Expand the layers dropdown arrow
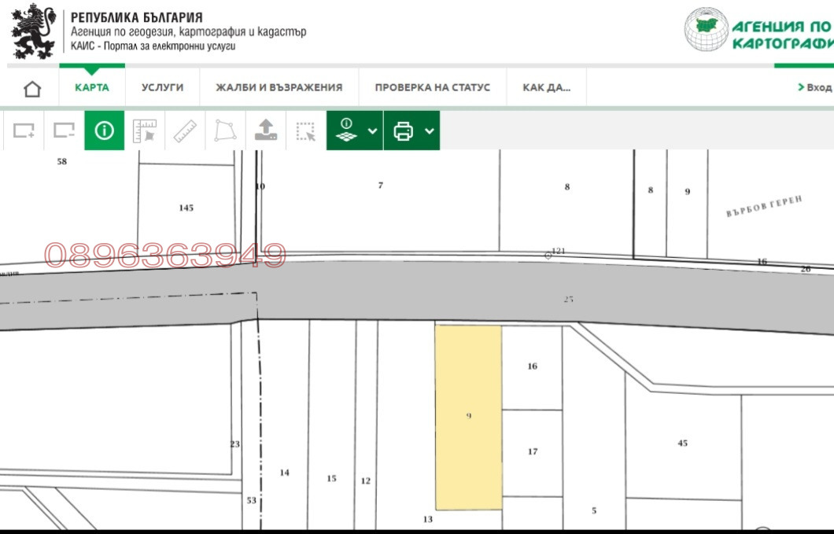Image resolution: width=834 pixels, height=534 pixels. pos(372,131)
